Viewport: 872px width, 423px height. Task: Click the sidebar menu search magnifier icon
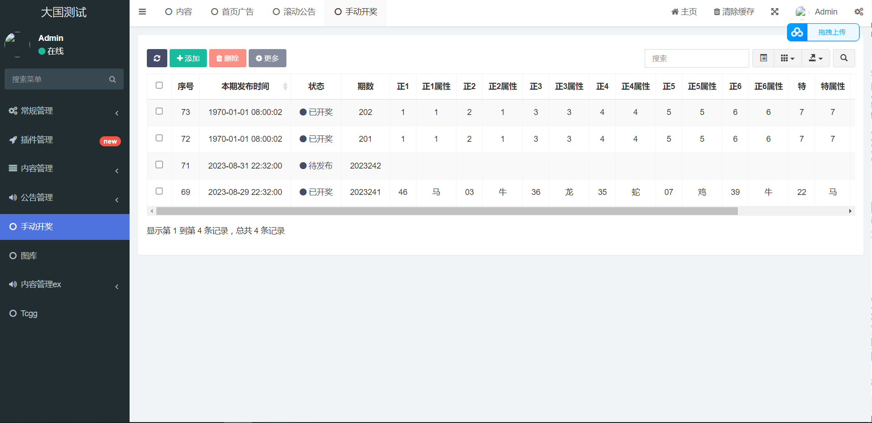(112, 80)
